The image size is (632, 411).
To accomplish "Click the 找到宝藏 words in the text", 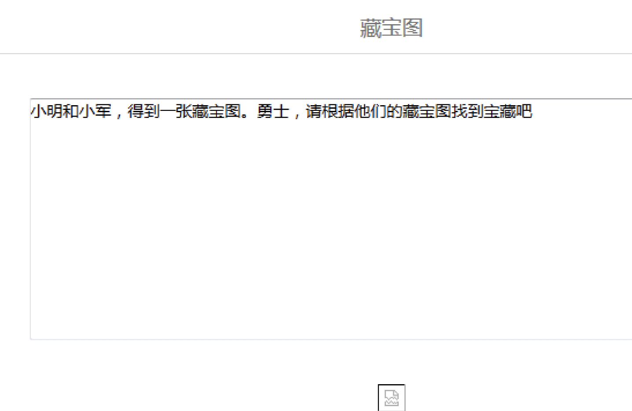I will (484, 111).
